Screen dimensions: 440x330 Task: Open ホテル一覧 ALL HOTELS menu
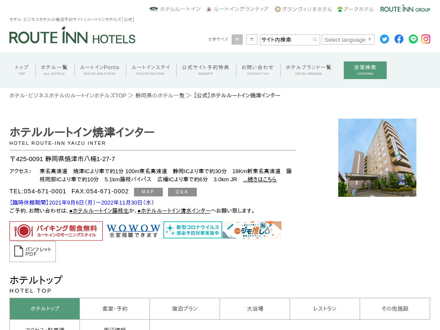click(x=54, y=70)
